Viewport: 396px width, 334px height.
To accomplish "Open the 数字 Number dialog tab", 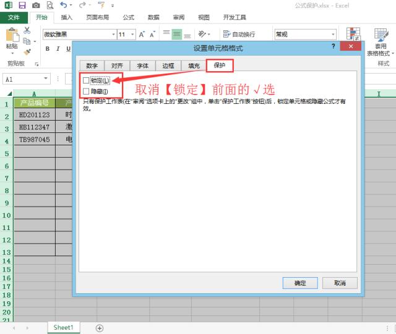I will click(92, 66).
